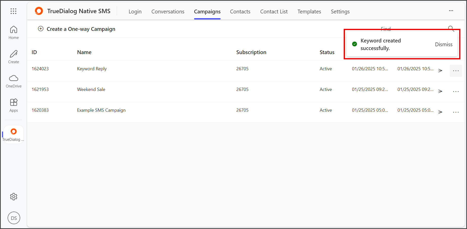Click the ID column header
The width and height of the screenshot is (467, 229).
pos(34,52)
